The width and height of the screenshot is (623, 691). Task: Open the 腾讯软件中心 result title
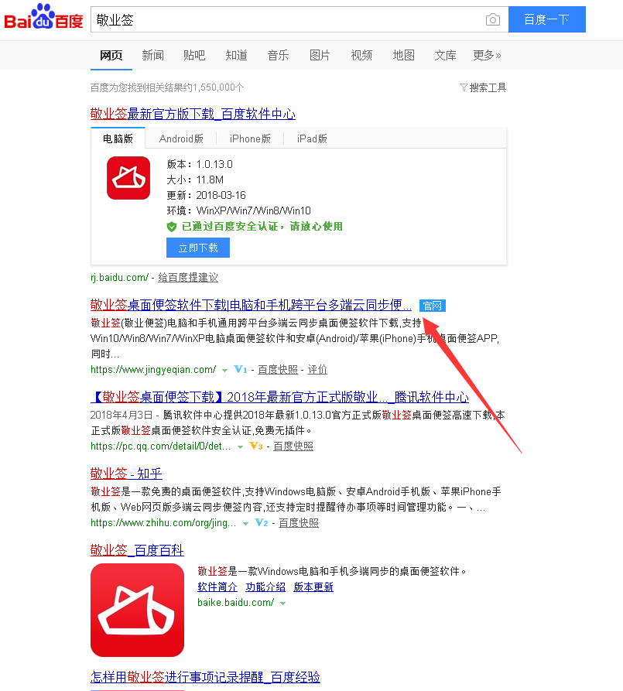coord(279,397)
